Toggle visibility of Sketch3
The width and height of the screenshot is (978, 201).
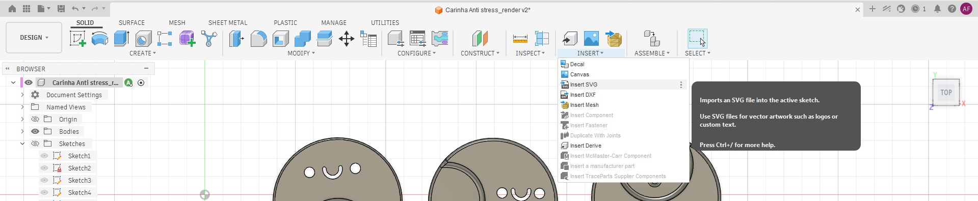tap(44, 180)
